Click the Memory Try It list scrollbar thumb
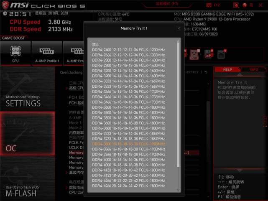268x201 pixels. pyautogui.click(x=178, y=104)
